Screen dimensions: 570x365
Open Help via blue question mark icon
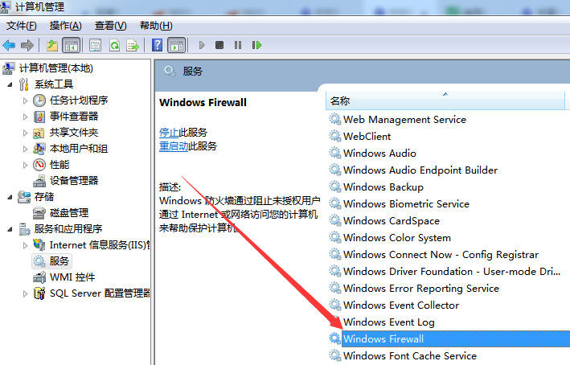158,45
